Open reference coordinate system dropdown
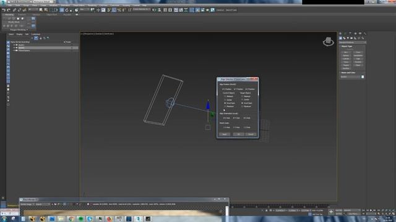396x222 pixels. [85, 10]
